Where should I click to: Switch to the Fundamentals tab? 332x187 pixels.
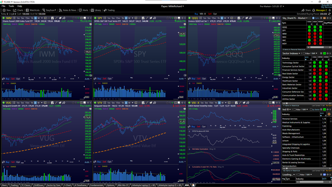97,185
